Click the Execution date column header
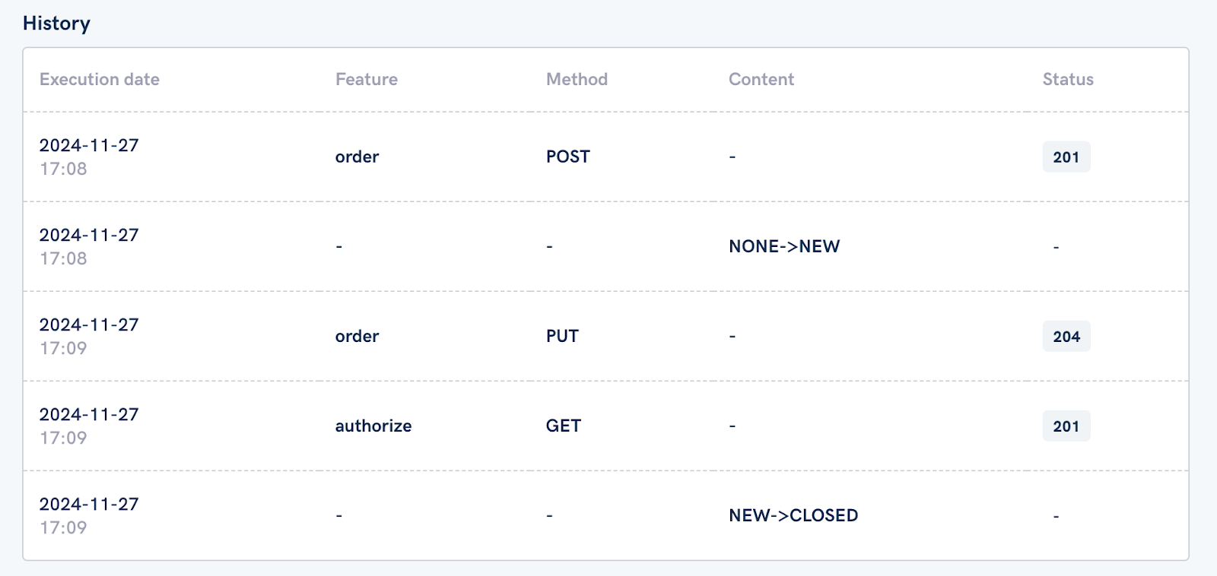The height and width of the screenshot is (576, 1217). (x=100, y=79)
